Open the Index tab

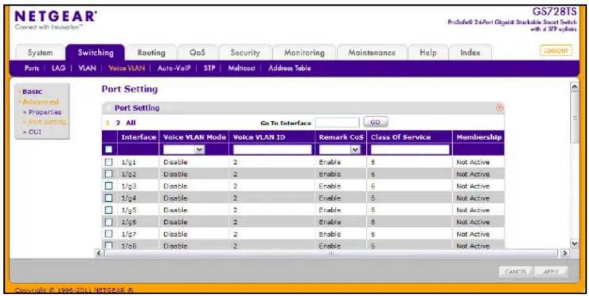[x=470, y=53]
